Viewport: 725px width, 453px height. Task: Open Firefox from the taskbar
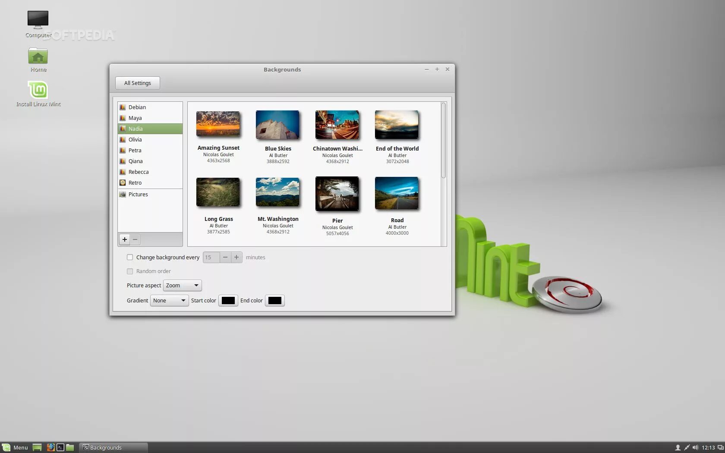51,447
